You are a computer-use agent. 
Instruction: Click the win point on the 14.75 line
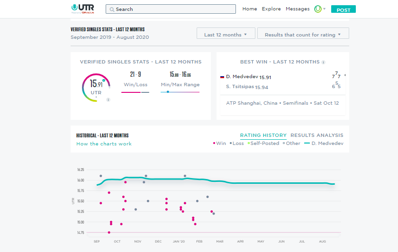click(x=109, y=233)
